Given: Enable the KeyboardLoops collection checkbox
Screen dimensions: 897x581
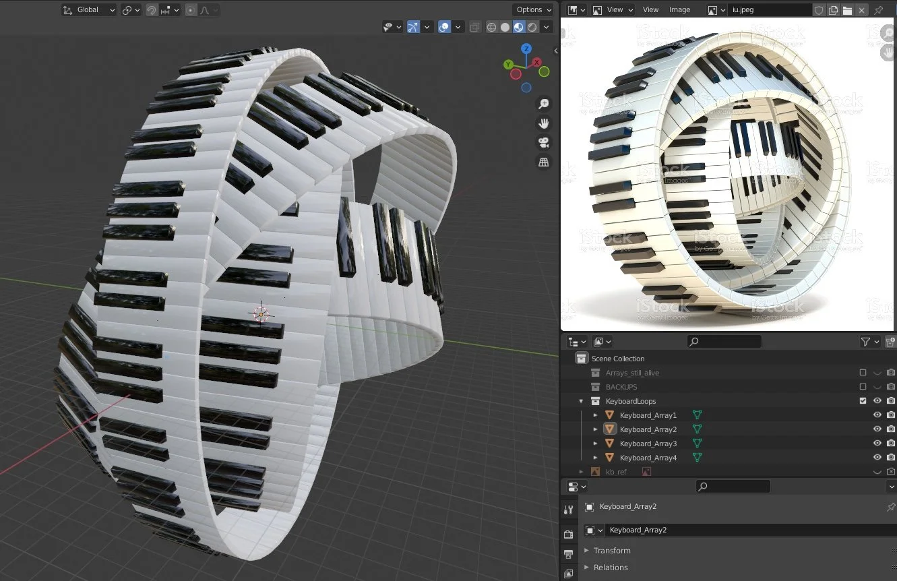Looking at the screenshot, I should [x=863, y=400].
